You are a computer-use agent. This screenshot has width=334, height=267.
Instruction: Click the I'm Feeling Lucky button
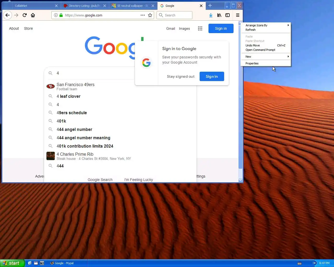pos(139,180)
